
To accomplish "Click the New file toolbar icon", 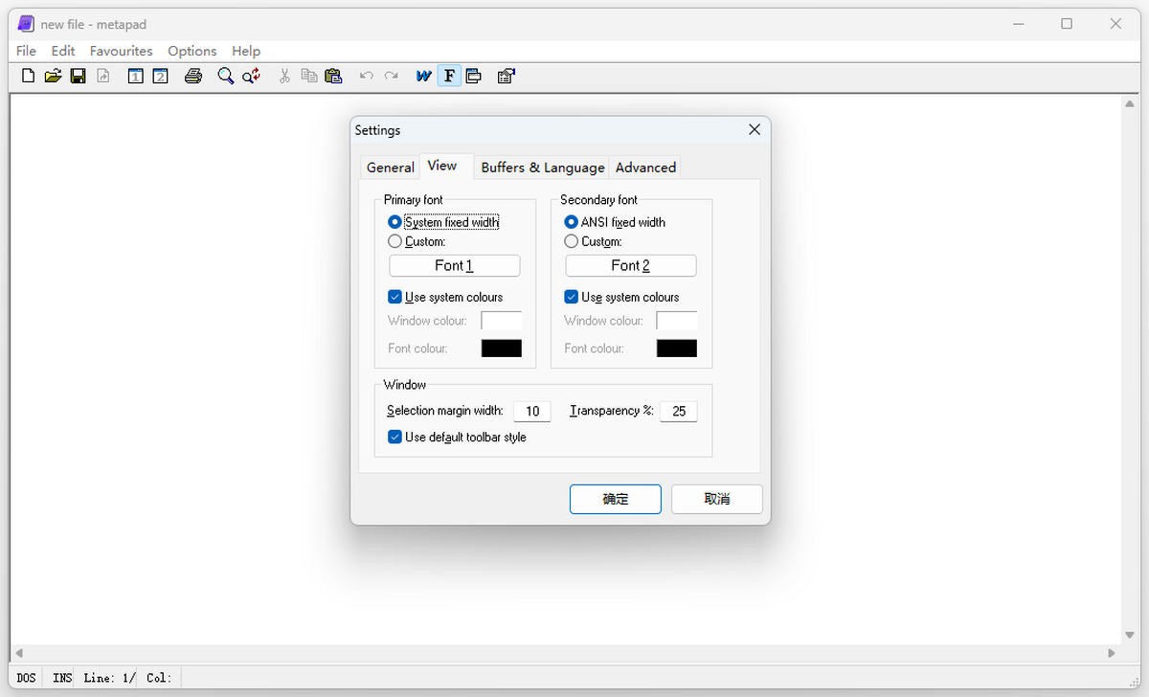I will coord(28,77).
